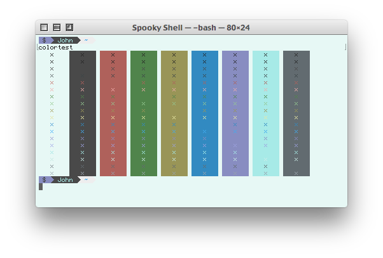Viewport: 383px width, 258px height.
Task: Click the green color column
Action: click(x=144, y=113)
